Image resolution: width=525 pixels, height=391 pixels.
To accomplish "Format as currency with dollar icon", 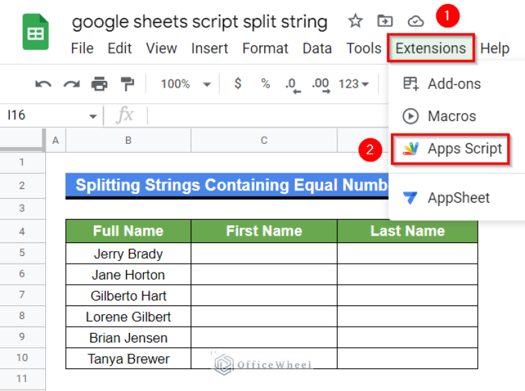I will pyautogui.click(x=238, y=84).
